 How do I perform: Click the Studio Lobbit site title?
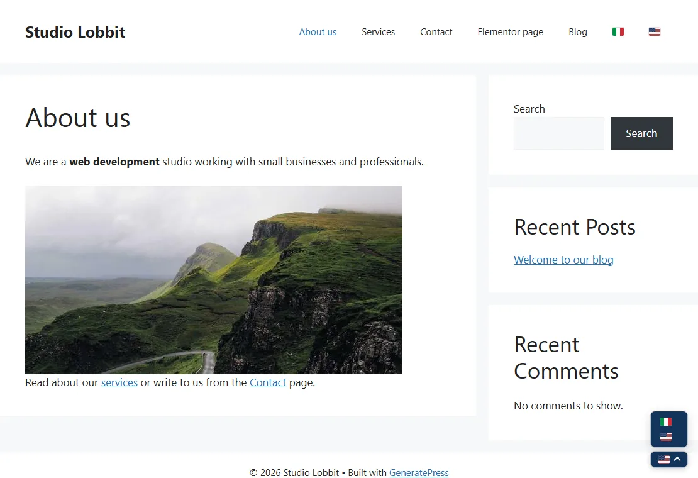(x=75, y=32)
